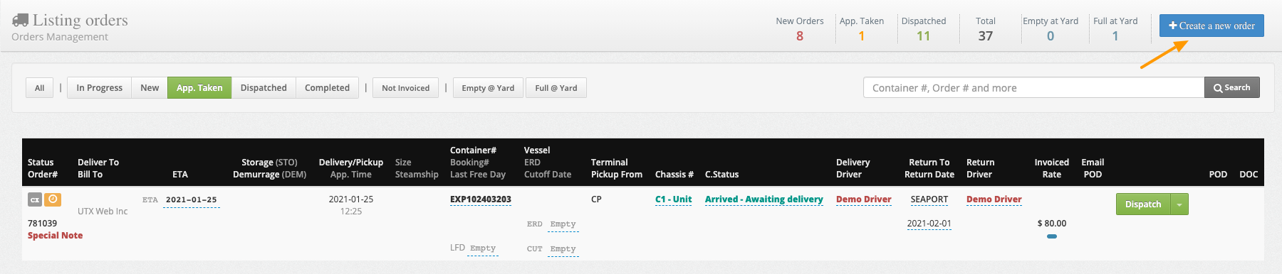Open container EXP102403203 link
Screen dimensions: 1282x274
pos(481,199)
